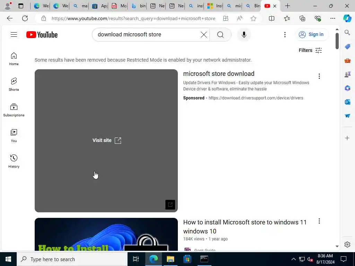Open the Filters options

(x=310, y=50)
